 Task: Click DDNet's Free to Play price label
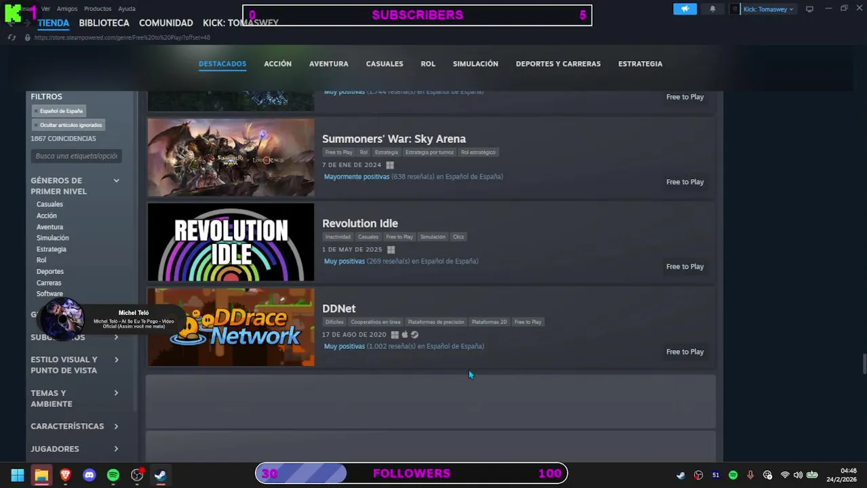685,352
